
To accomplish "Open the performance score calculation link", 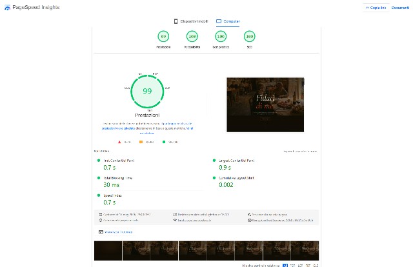I will 148,126.
